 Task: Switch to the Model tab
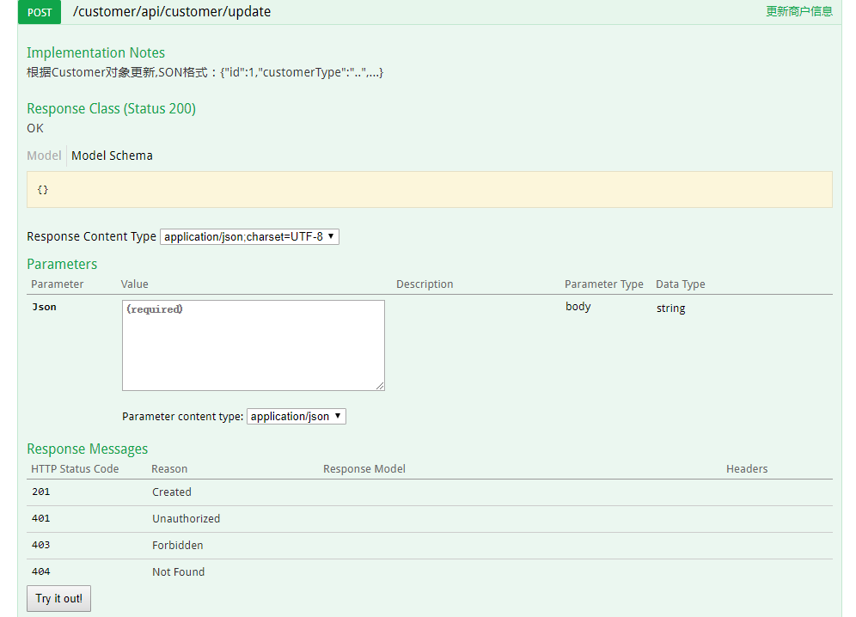[44, 156]
